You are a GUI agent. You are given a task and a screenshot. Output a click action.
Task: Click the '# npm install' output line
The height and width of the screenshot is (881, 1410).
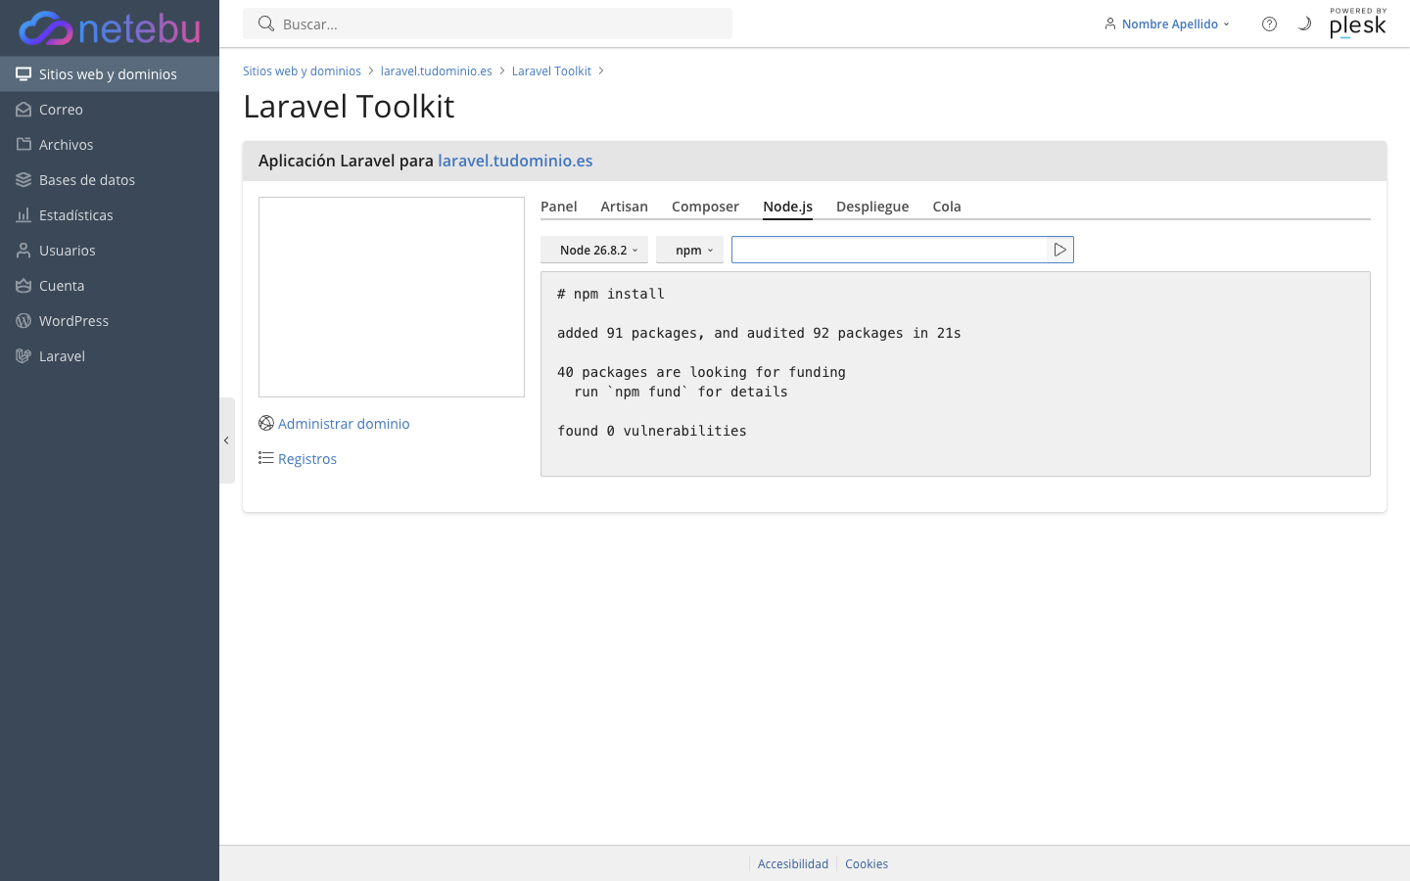coord(611,294)
